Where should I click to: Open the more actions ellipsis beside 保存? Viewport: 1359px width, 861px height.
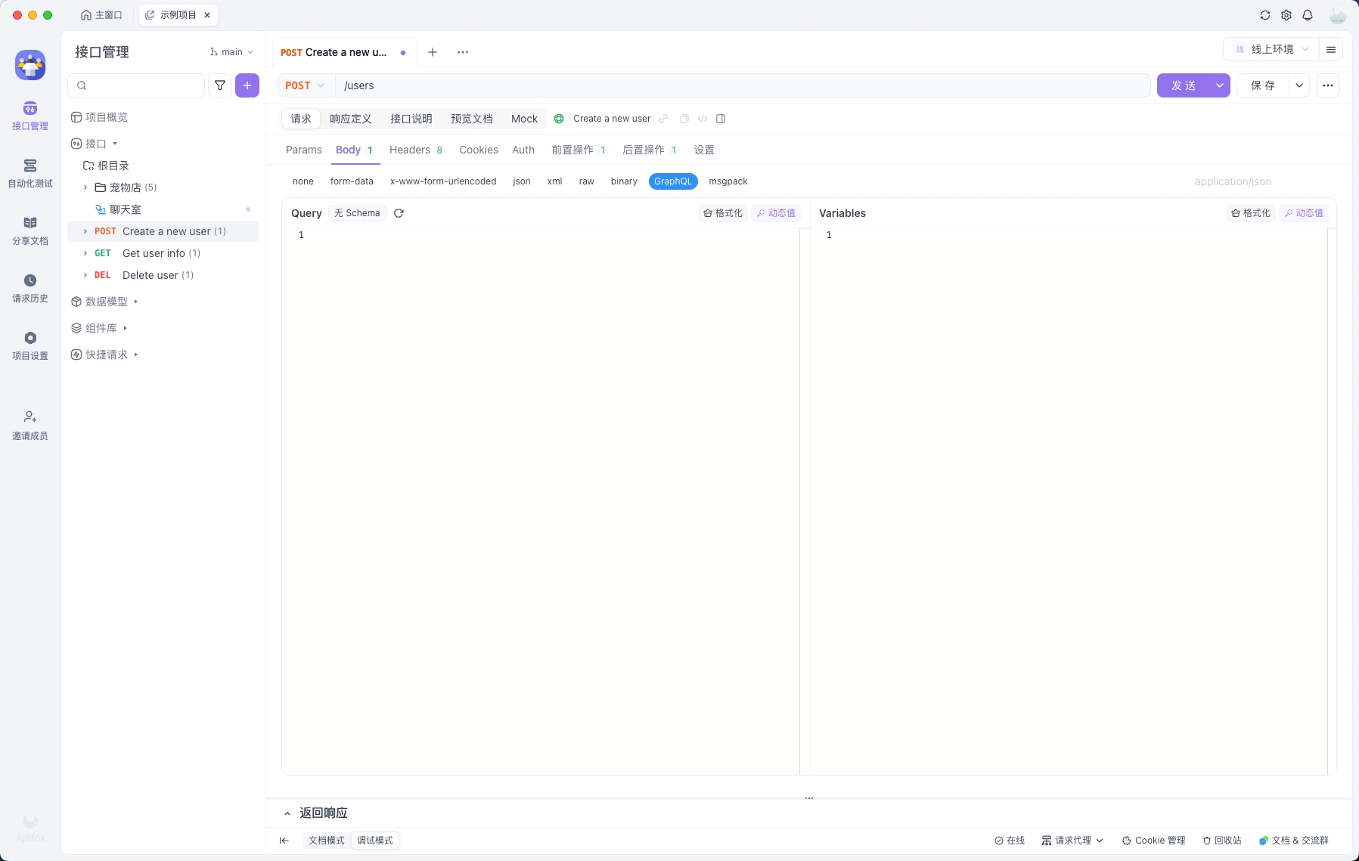click(x=1328, y=85)
